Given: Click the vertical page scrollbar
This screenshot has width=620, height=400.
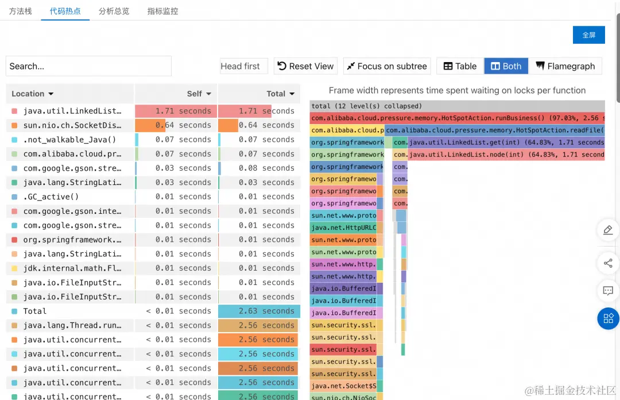Looking at the screenshot, I should click(x=618, y=59).
